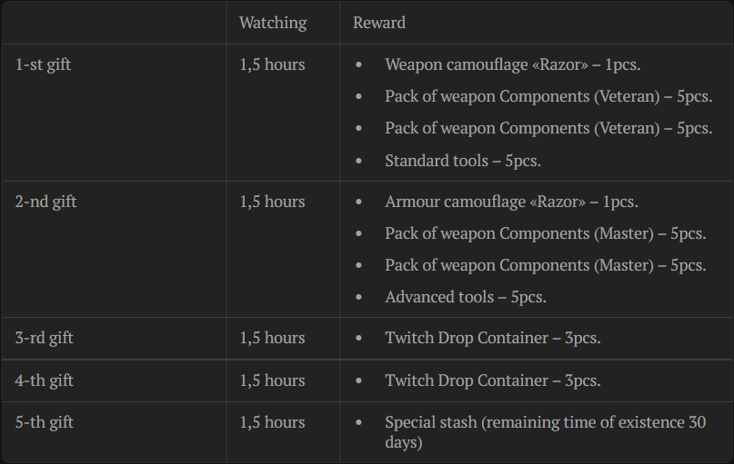This screenshot has height=464, width=734.
Task: Click bullet beside Weapon camouflage «Razor»
Action: [x=359, y=64]
